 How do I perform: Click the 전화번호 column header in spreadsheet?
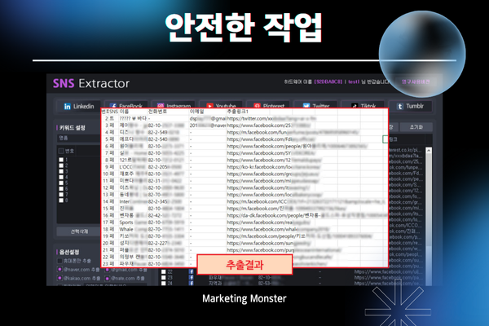pyautogui.click(x=168, y=112)
